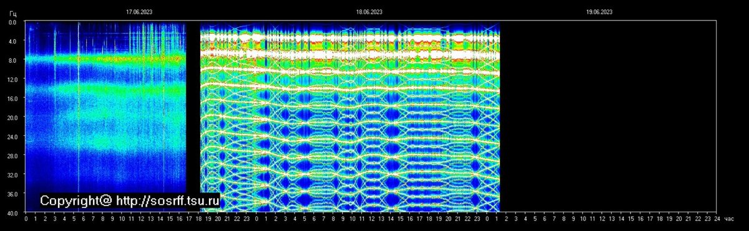Viewport: 749px width, 231px height.
Task: Select the час time axis unit label
Action: [730, 219]
